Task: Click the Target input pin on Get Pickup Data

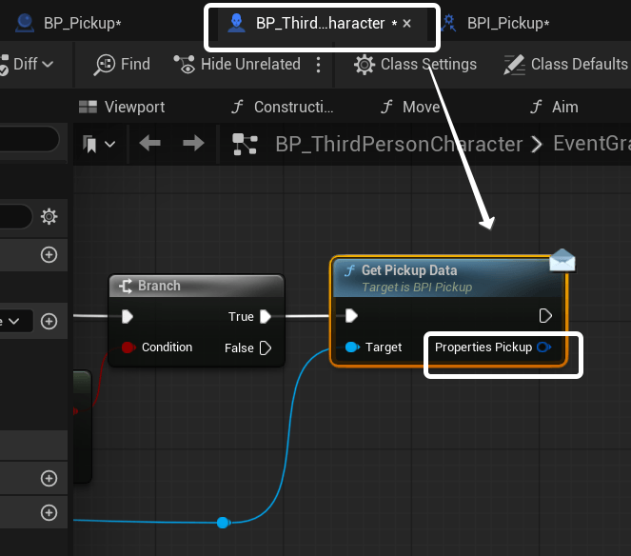Action: click(x=352, y=347)
